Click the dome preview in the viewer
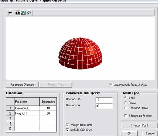This screenshot has height=136, width=158. (80, 53)
